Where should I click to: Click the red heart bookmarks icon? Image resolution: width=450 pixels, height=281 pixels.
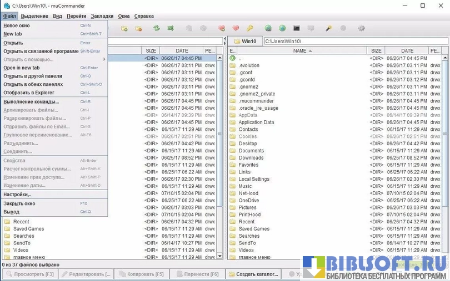tap(236, 28)
